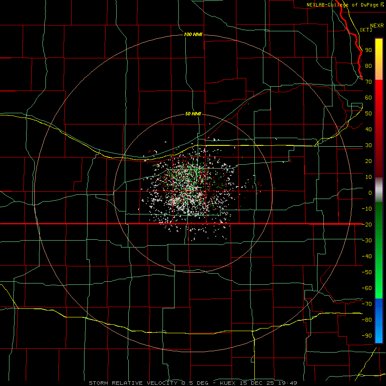The width and height of the screenshot is (386, 386).
Task: Click the -70 value on velocity scale
Action: coord(367,304)
